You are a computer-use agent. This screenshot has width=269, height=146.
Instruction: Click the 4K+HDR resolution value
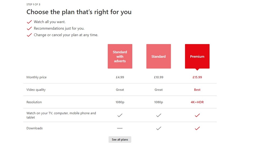[x=197, y=102]
